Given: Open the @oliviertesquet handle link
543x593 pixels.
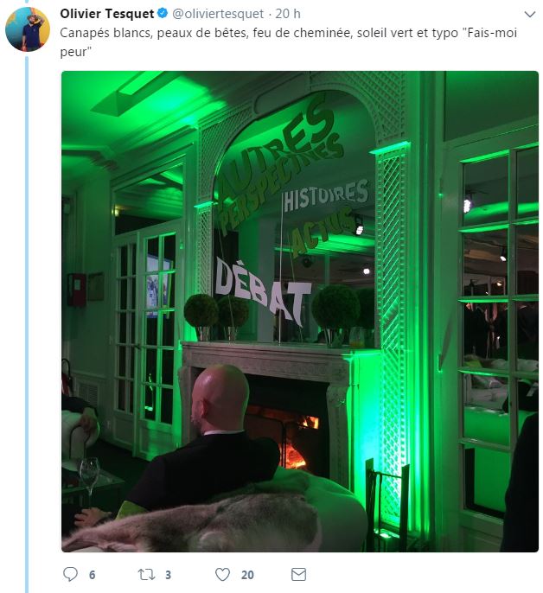Looking at the screenshot, I should 218,14.
